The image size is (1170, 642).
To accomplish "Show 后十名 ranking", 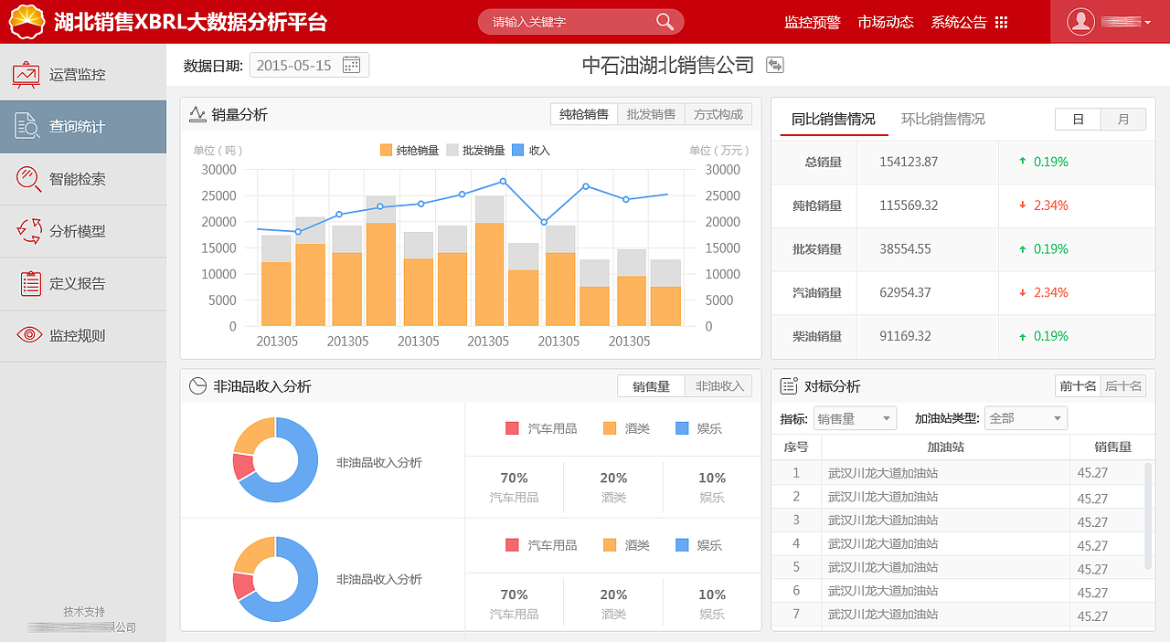I will (1123, 386).
